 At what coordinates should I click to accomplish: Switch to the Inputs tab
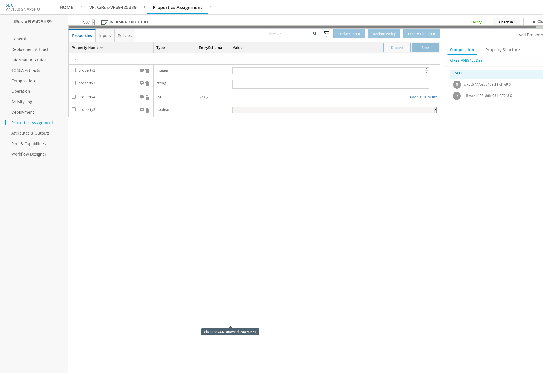pyautogui.click(x=105, y=36)
